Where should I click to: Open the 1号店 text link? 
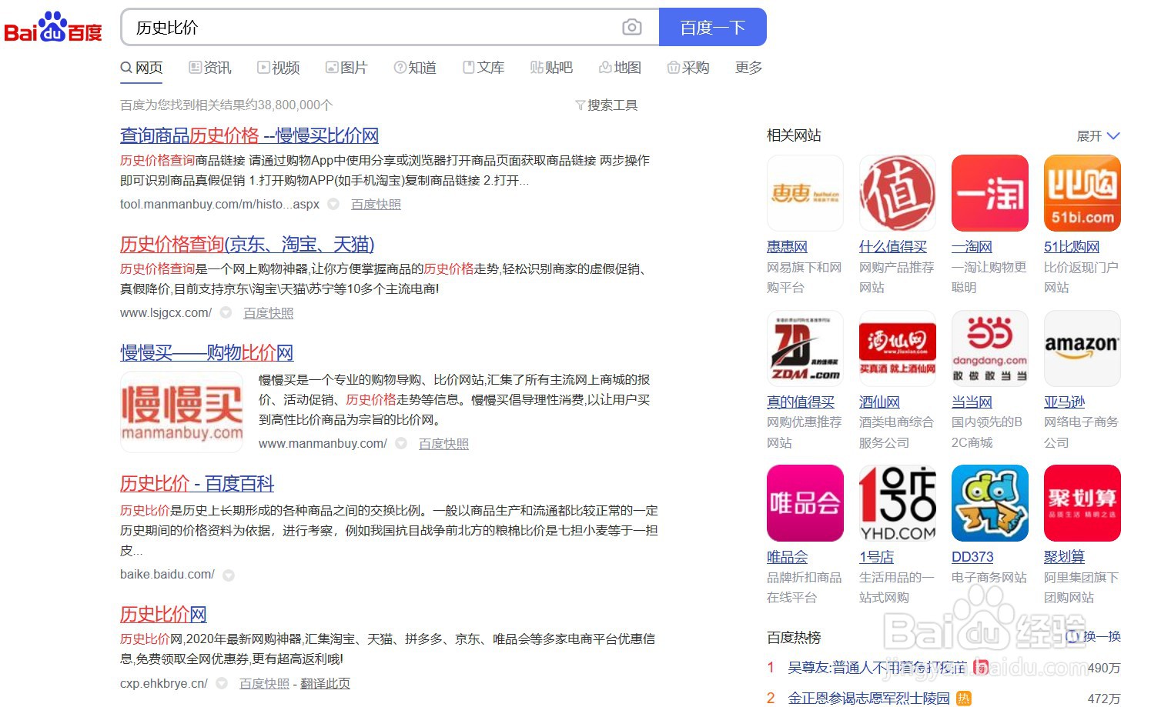pos(876,557)
